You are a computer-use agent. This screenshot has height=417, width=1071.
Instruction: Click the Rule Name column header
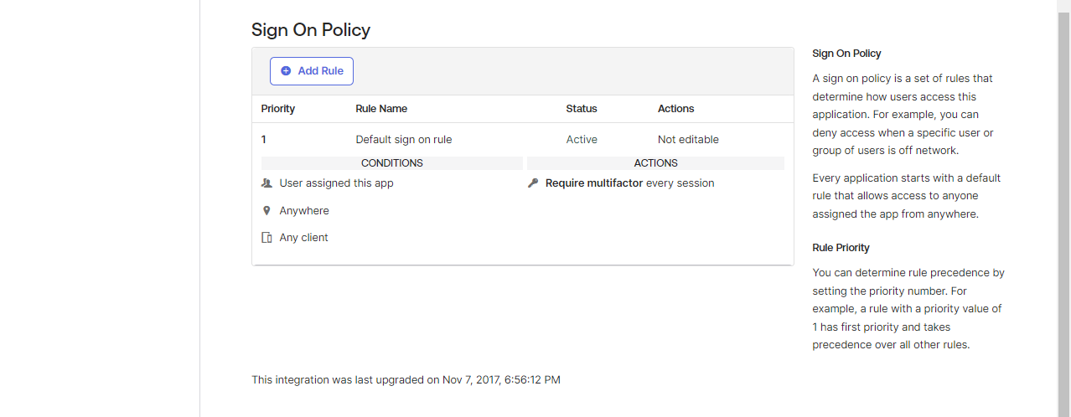(x=381, y=109)
